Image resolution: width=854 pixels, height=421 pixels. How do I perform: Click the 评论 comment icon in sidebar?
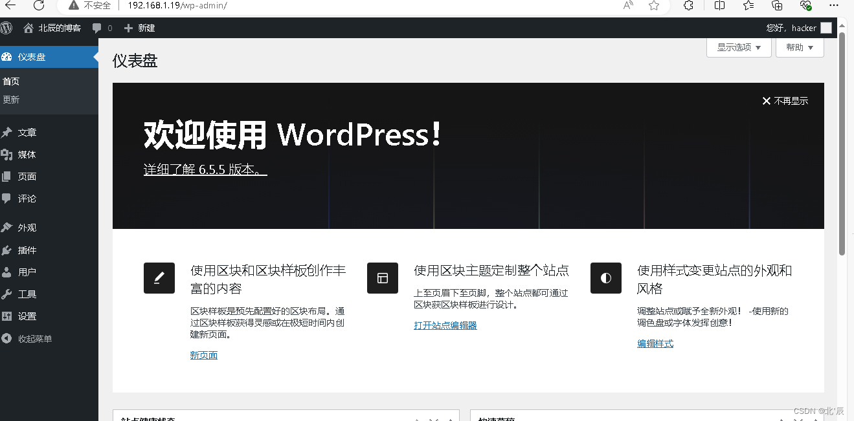coord(6,199)
